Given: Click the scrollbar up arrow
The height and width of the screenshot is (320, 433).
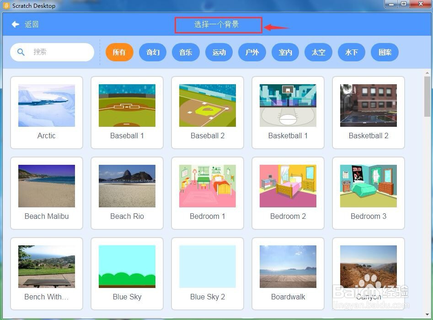Looking at the screenshot, I should tap(427, 73).
